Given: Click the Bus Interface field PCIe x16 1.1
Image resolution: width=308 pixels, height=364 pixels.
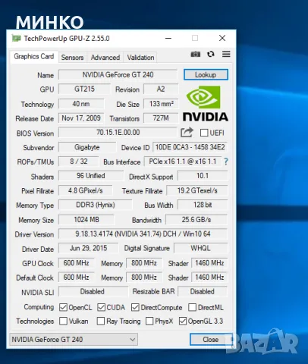Looking at the screenshot, I should click(x=183, y=162).
